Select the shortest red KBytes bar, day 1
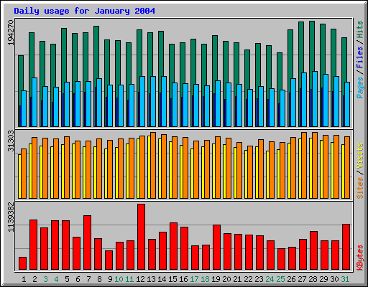 coord(23,263)
